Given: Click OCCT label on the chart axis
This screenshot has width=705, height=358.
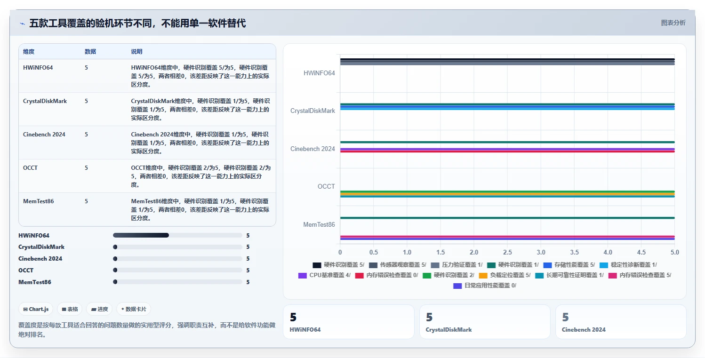Looking at the screenshot, I should pos(326,186).
